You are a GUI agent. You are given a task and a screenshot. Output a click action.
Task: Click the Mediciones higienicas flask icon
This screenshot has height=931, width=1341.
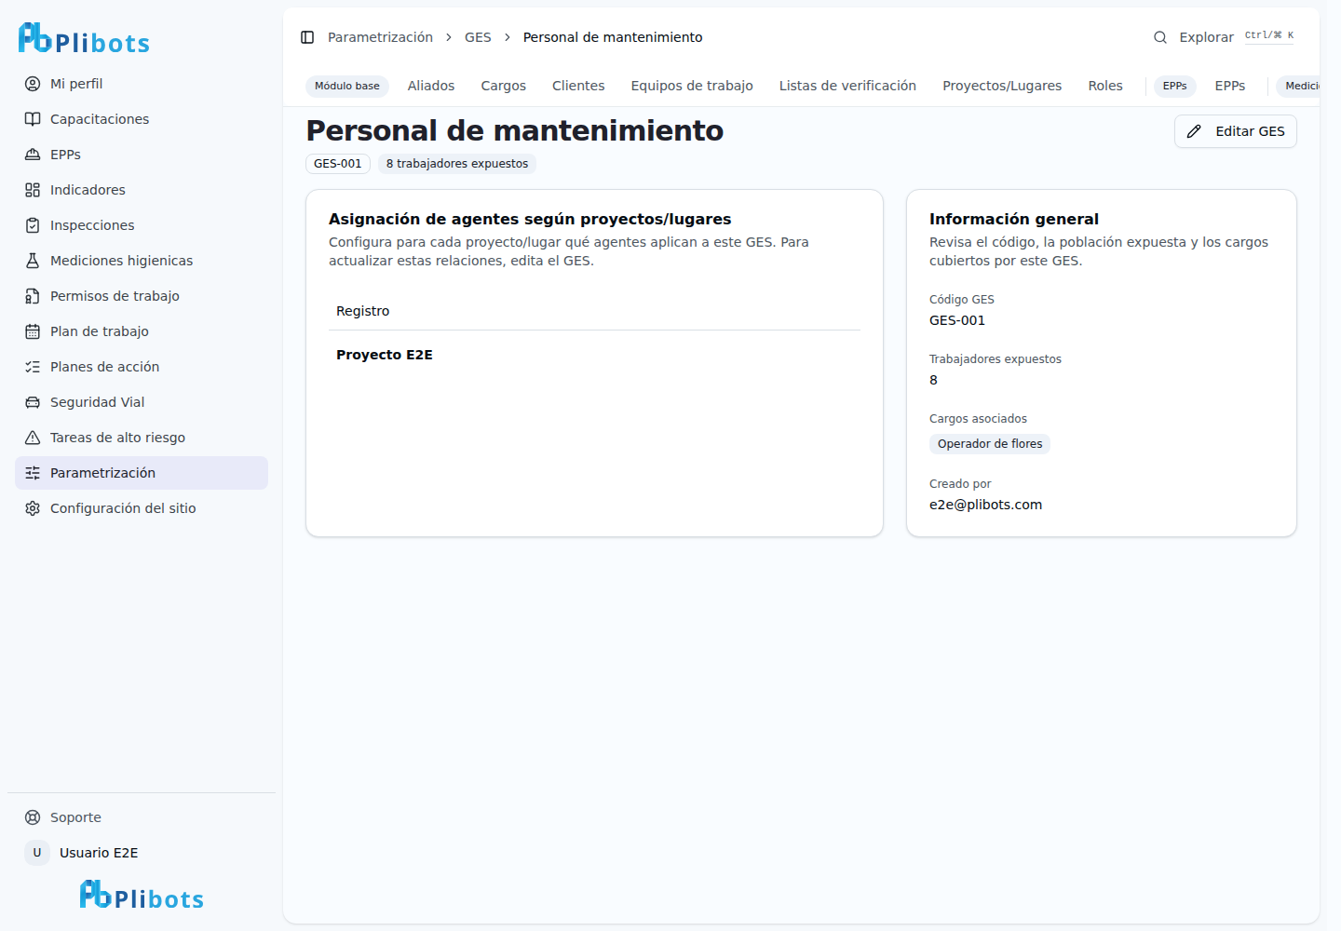[x=33, y=261]
